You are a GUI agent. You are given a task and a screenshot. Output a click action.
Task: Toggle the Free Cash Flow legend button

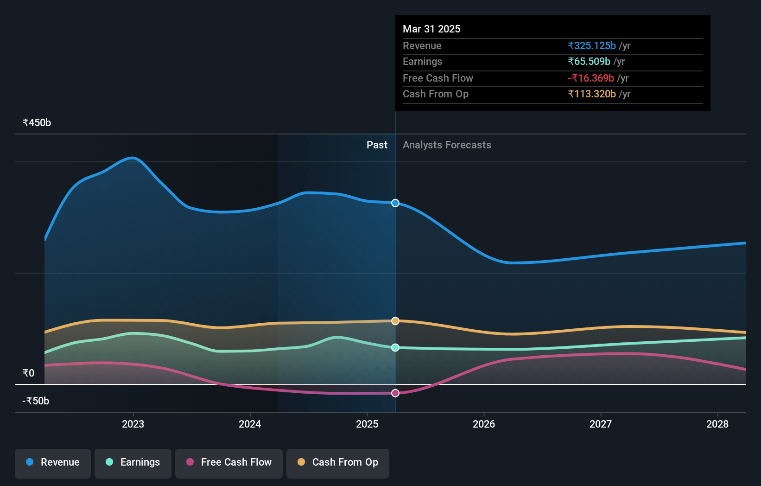(x=229, y=463)
